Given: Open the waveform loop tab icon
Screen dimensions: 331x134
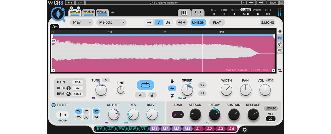Looking at the screenshot, I should pos(54,26).
